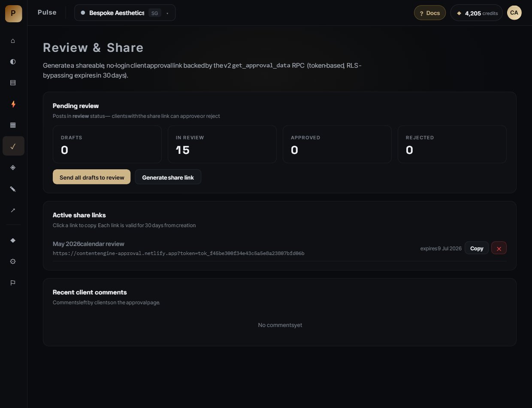Click the get_approval_data code text
This screenshot has height=408, width=532.
[261, 66]
